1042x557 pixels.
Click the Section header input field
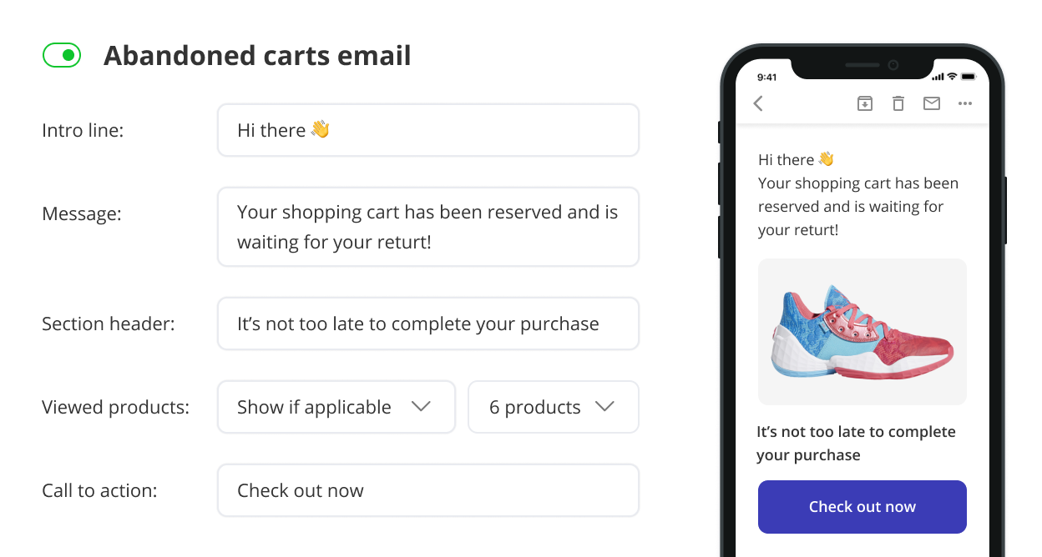coord(428,324)
